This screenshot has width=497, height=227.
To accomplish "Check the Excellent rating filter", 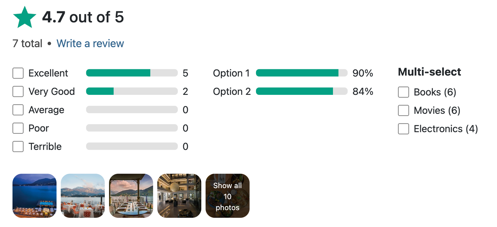I will tap(18, 73).
